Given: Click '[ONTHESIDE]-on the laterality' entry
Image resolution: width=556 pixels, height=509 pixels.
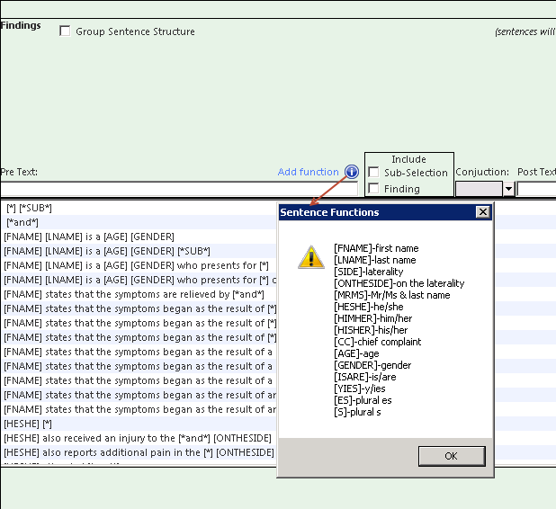Looking at the screenshot, I should point(399,283).
